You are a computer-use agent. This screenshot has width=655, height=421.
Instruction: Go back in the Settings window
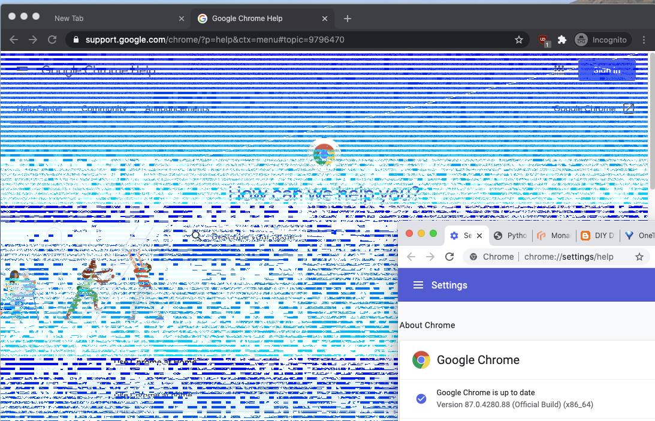[411, 257]
